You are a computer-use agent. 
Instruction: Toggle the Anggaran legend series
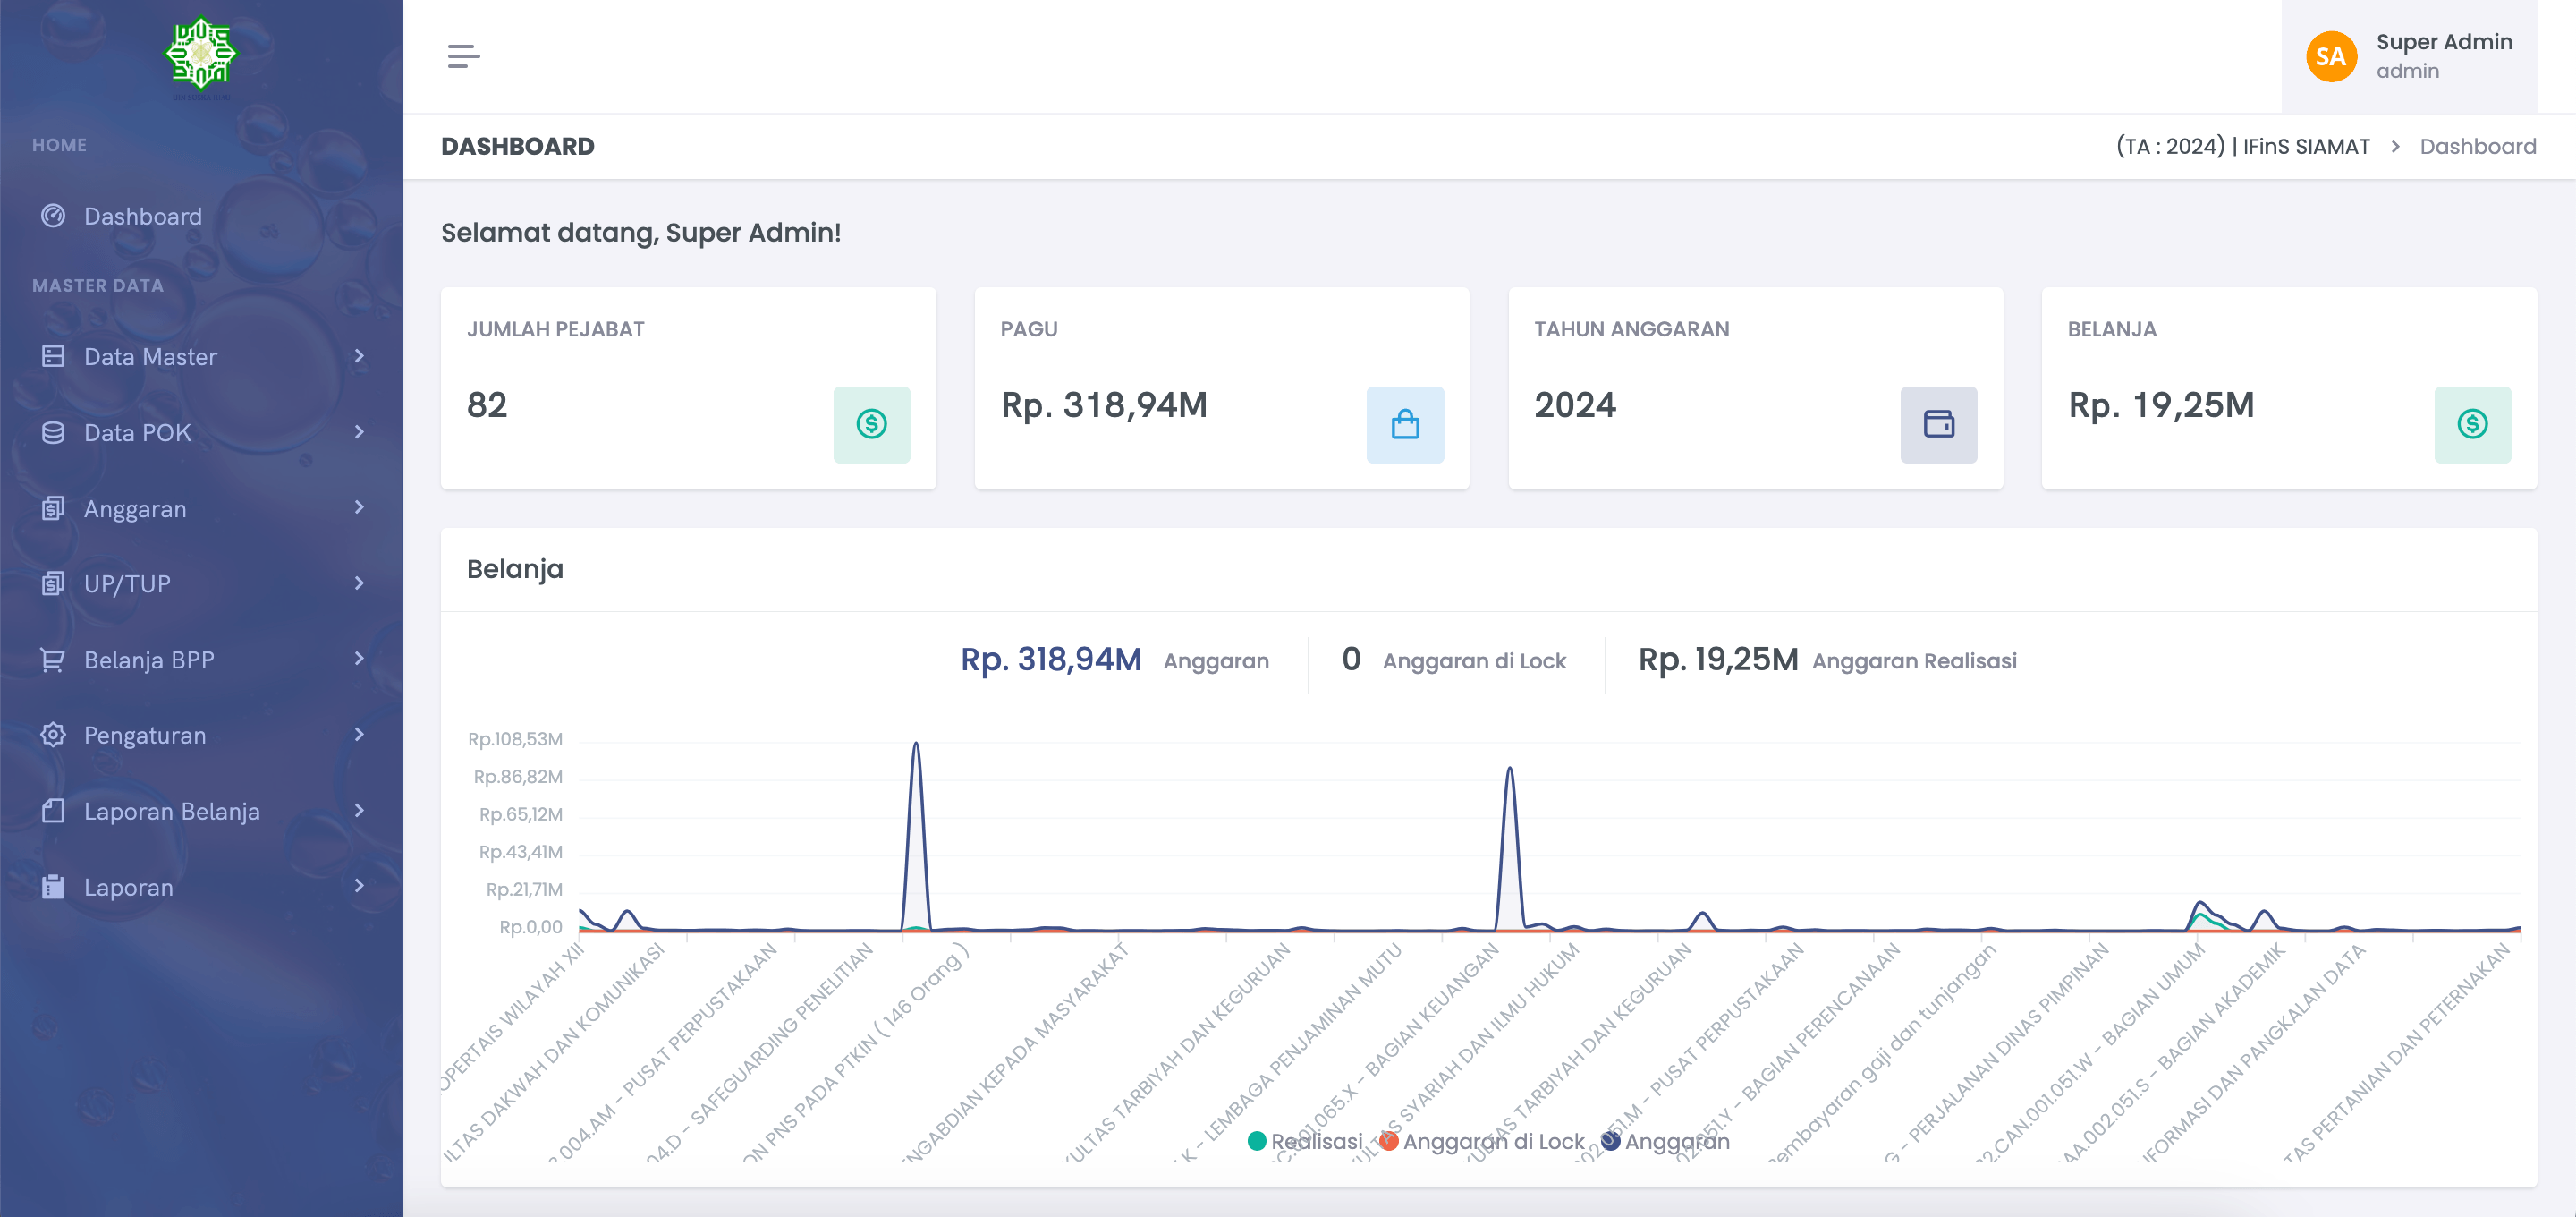pyautogui.click(x=1665, y=1141)
